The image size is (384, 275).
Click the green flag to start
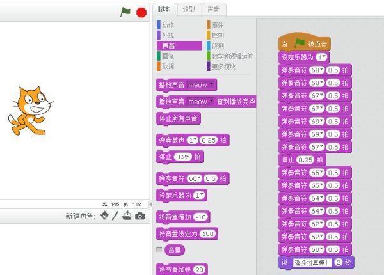click(x=125, y=12)
